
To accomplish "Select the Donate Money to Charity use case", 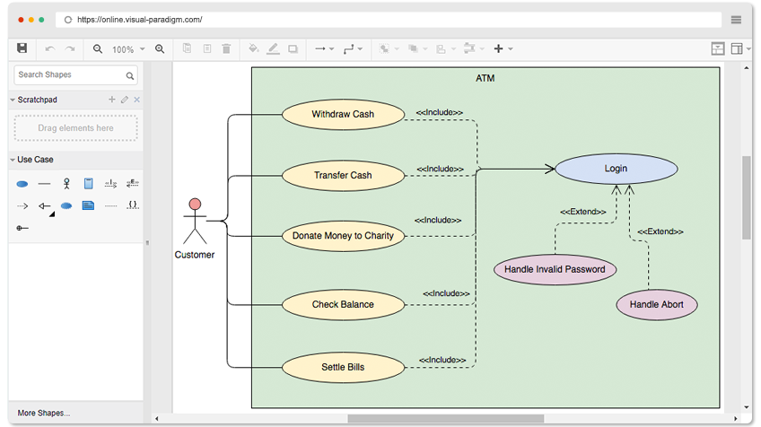I will [x=343, y=236].
